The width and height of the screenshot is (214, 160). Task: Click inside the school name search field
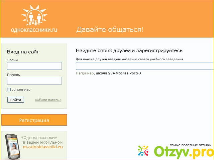[x=144, y=66]
